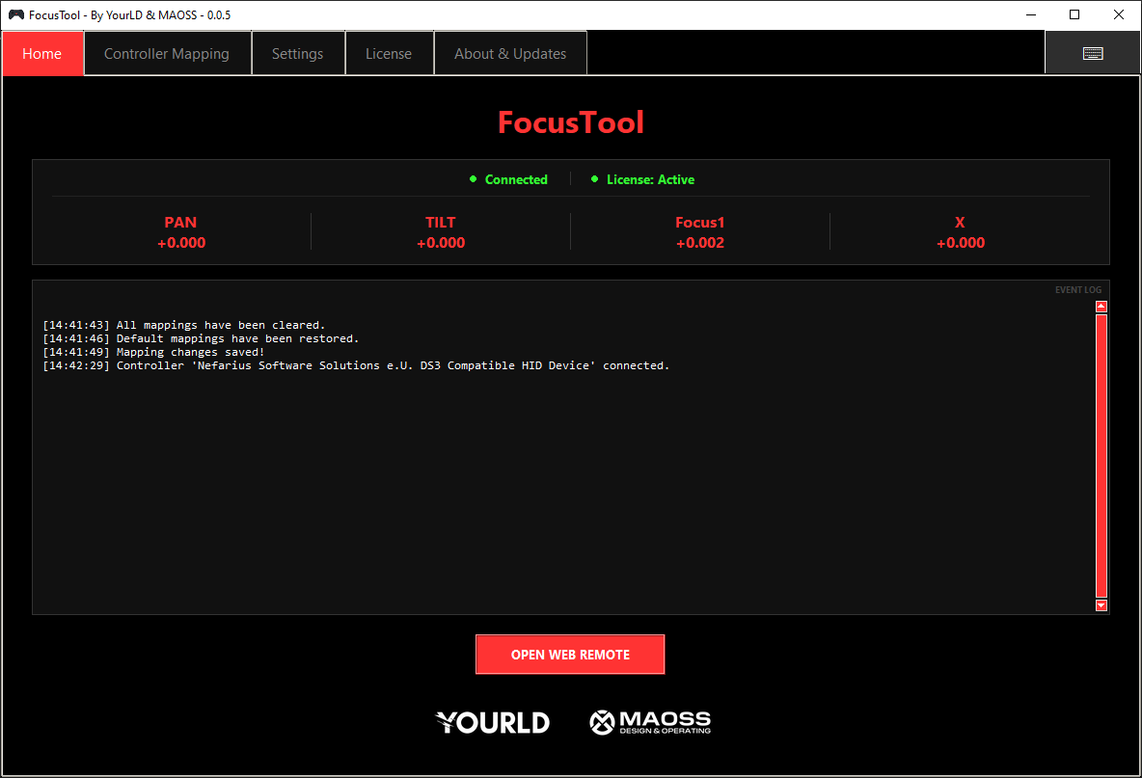This screenshot has height=778, width=1142.
Task: Click the rainbow keyboard icon top right
Action: pyautogui.click(x=1093, y=52)
